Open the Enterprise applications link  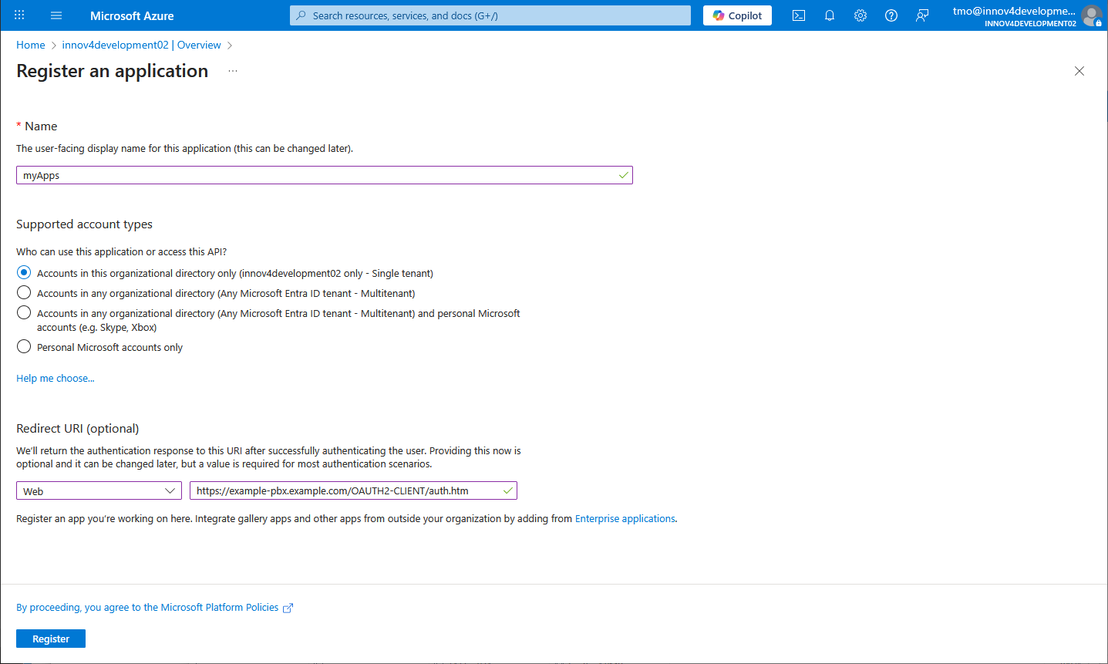point(625,519)
